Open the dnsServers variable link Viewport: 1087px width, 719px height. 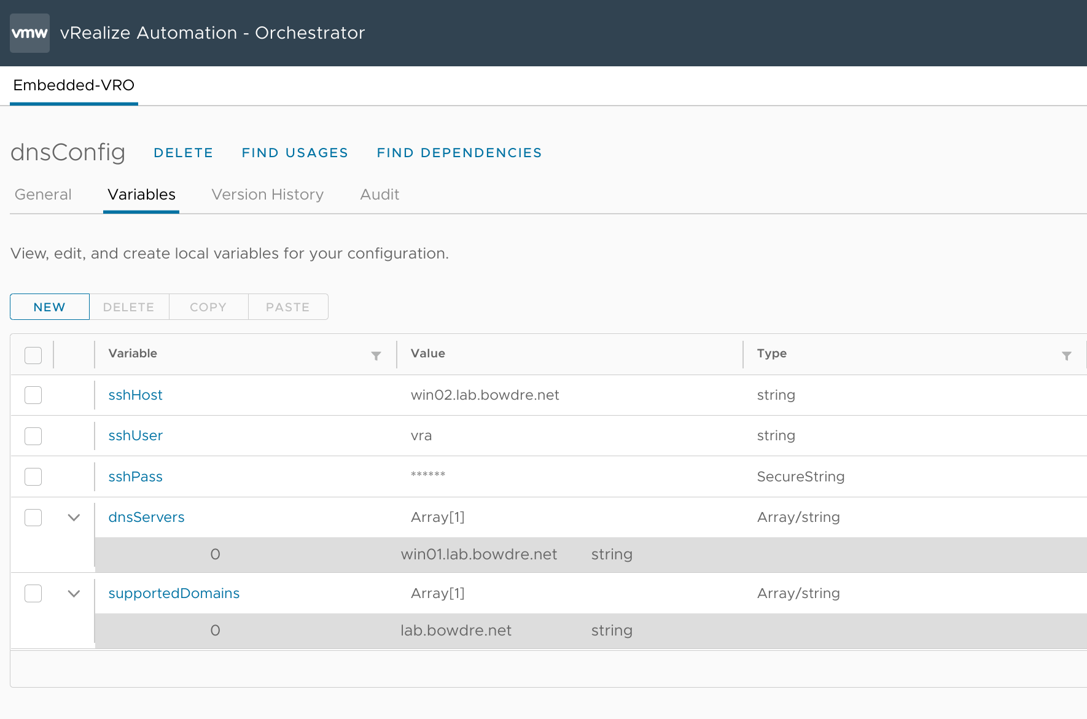pos(146,517)
